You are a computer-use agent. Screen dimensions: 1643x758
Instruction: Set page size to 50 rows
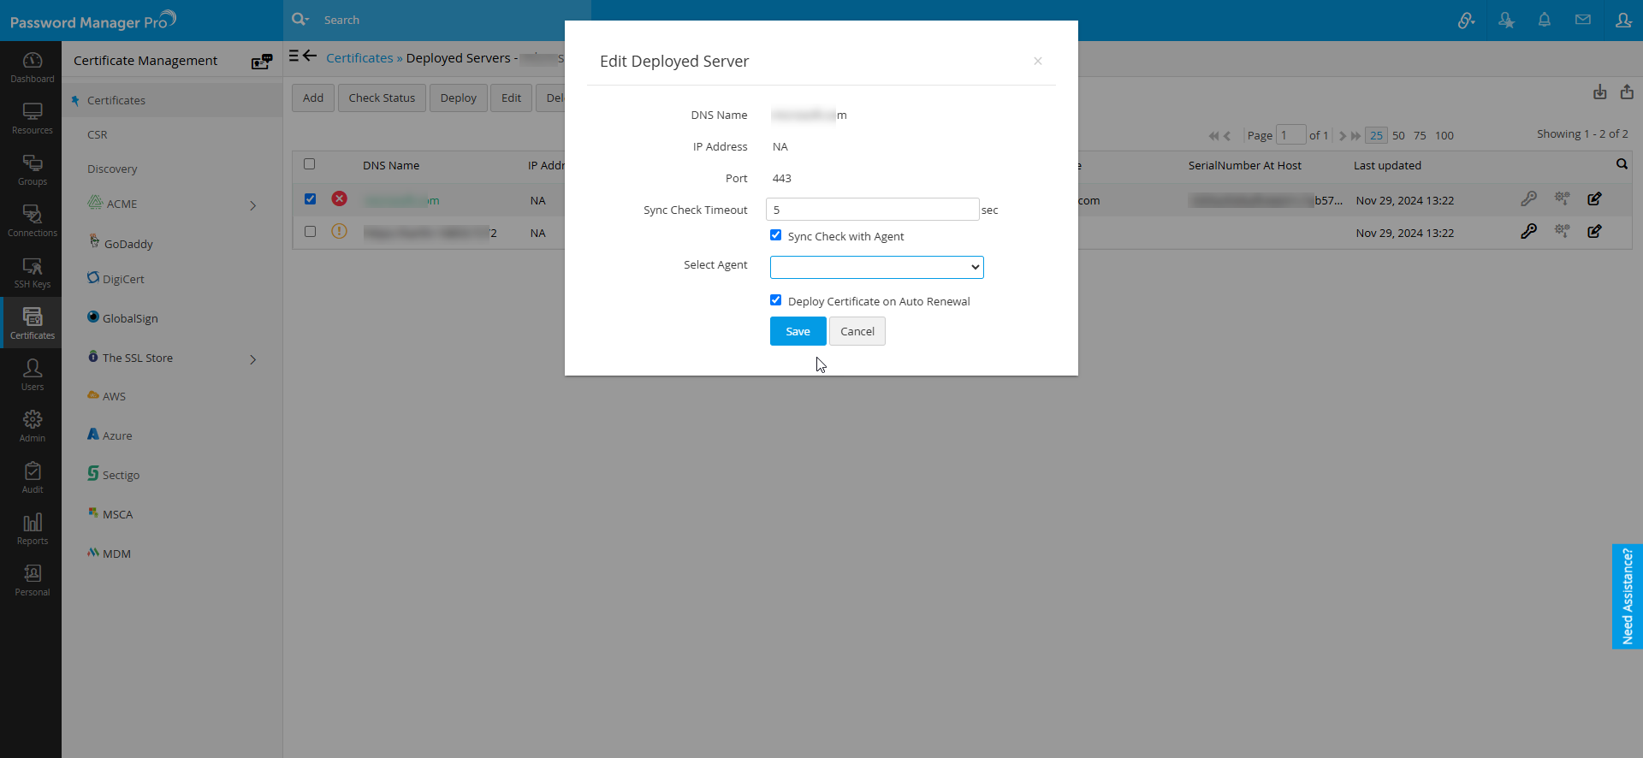coord(1398,135)
